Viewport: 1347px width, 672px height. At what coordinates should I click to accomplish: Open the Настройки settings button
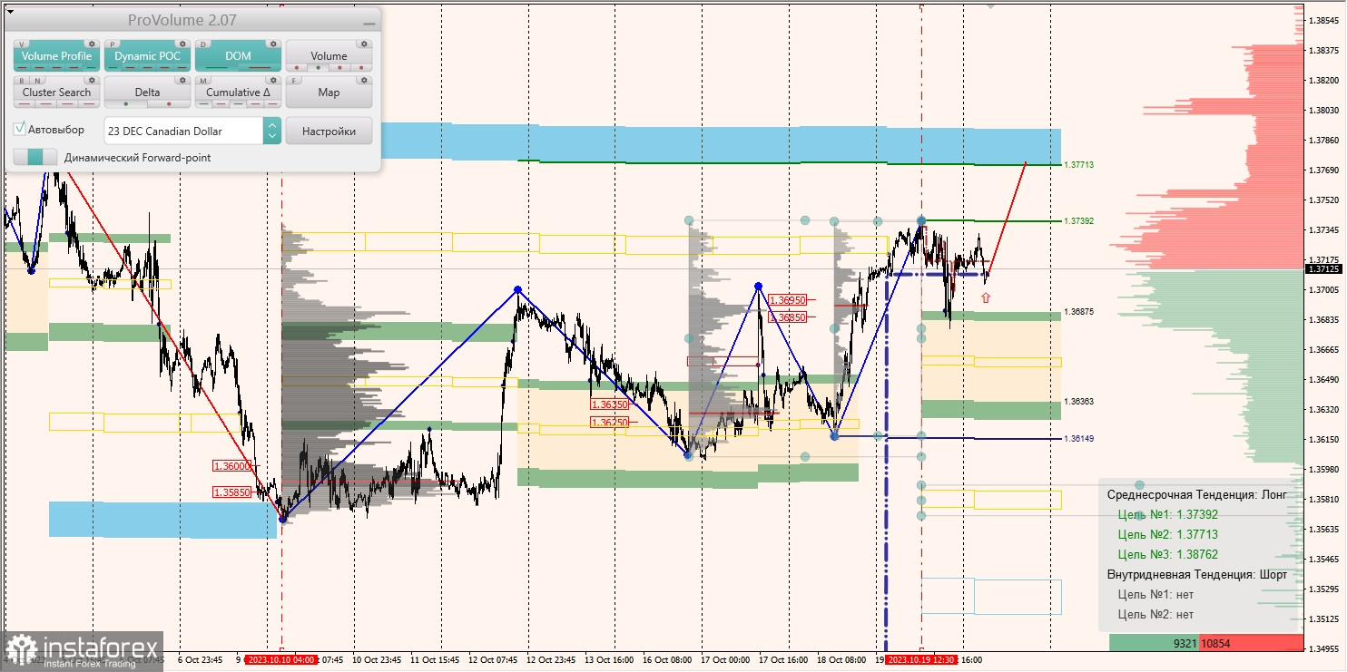(329, 131)
